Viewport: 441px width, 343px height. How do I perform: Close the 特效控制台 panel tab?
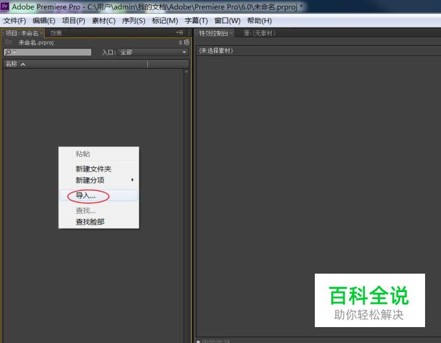231,33
